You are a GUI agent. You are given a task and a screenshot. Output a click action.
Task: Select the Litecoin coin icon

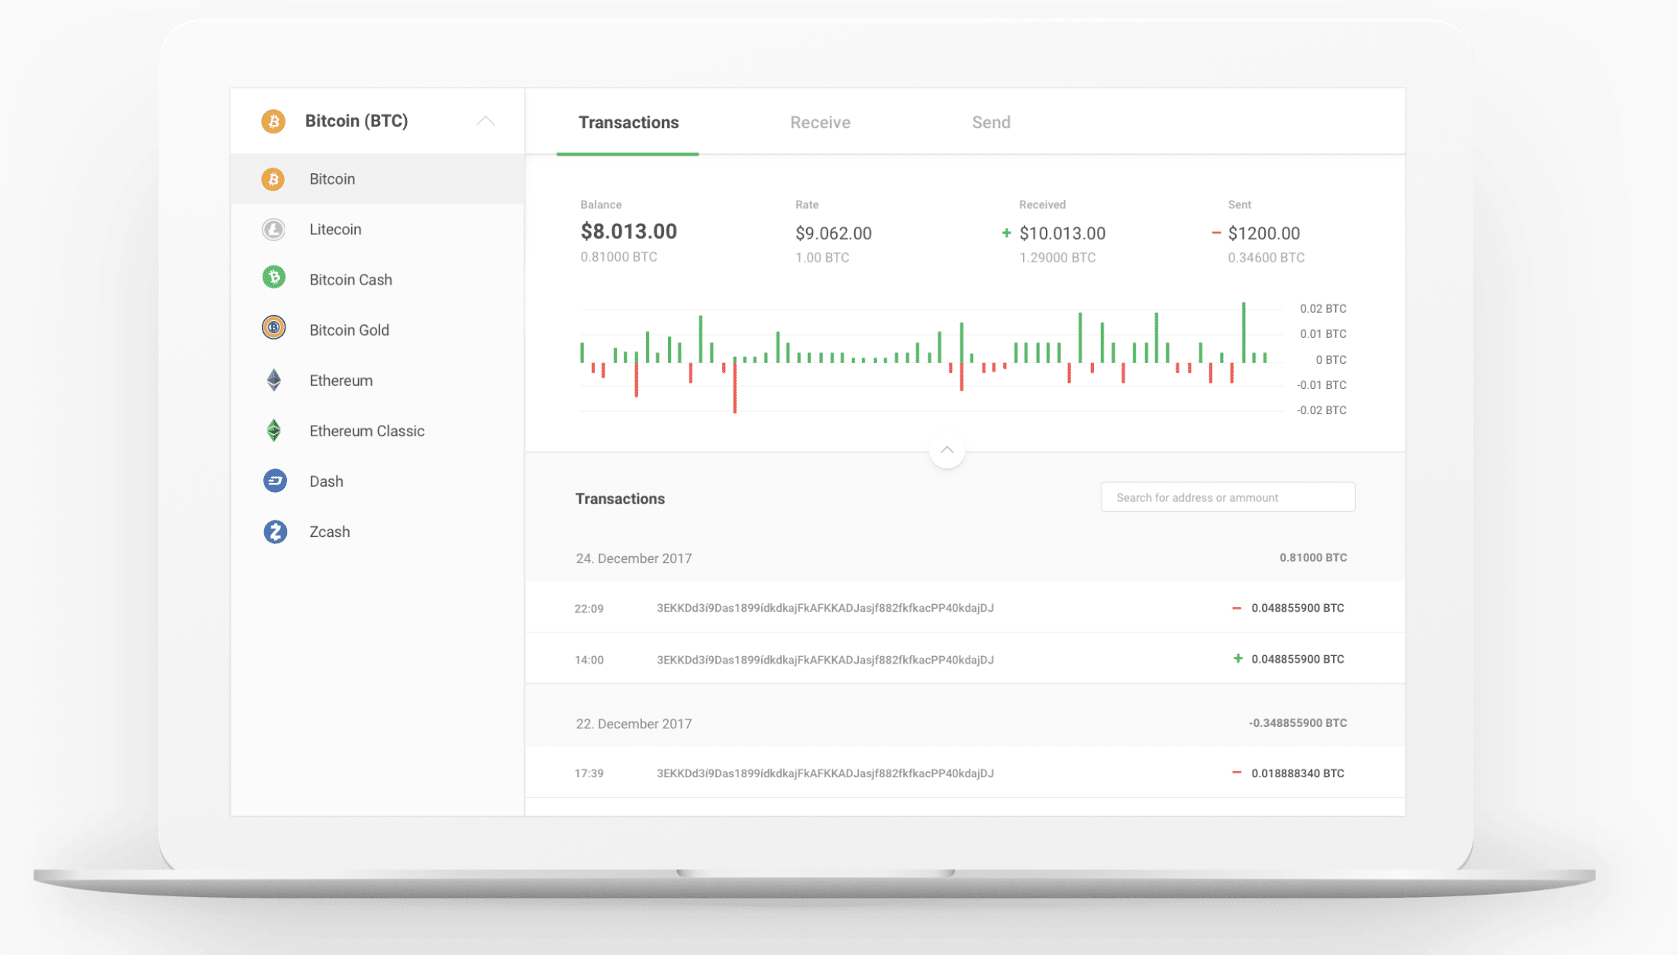273,230
